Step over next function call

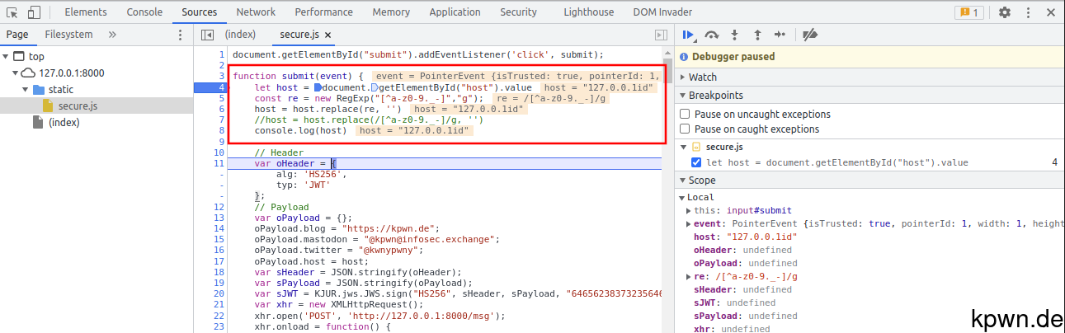(x=712, y=35)
